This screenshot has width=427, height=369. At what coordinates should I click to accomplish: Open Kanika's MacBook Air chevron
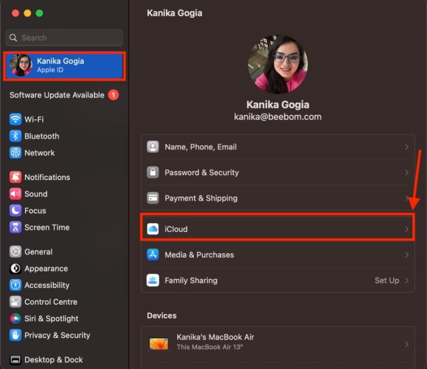[407, 344]
